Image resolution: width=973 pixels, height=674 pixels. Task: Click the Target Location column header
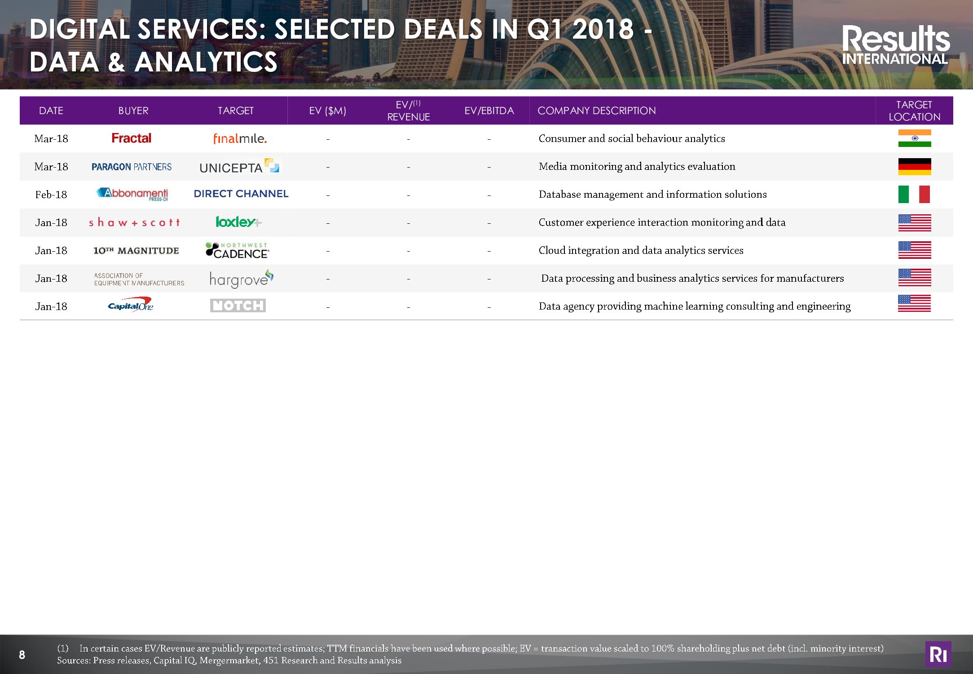[914, 111]
